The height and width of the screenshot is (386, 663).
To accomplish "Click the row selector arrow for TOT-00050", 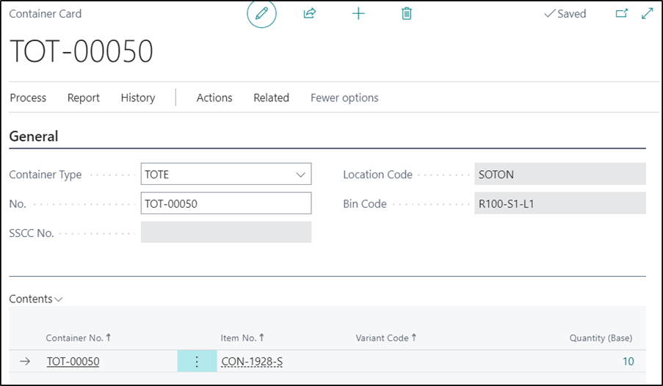I will click(25, 361).
